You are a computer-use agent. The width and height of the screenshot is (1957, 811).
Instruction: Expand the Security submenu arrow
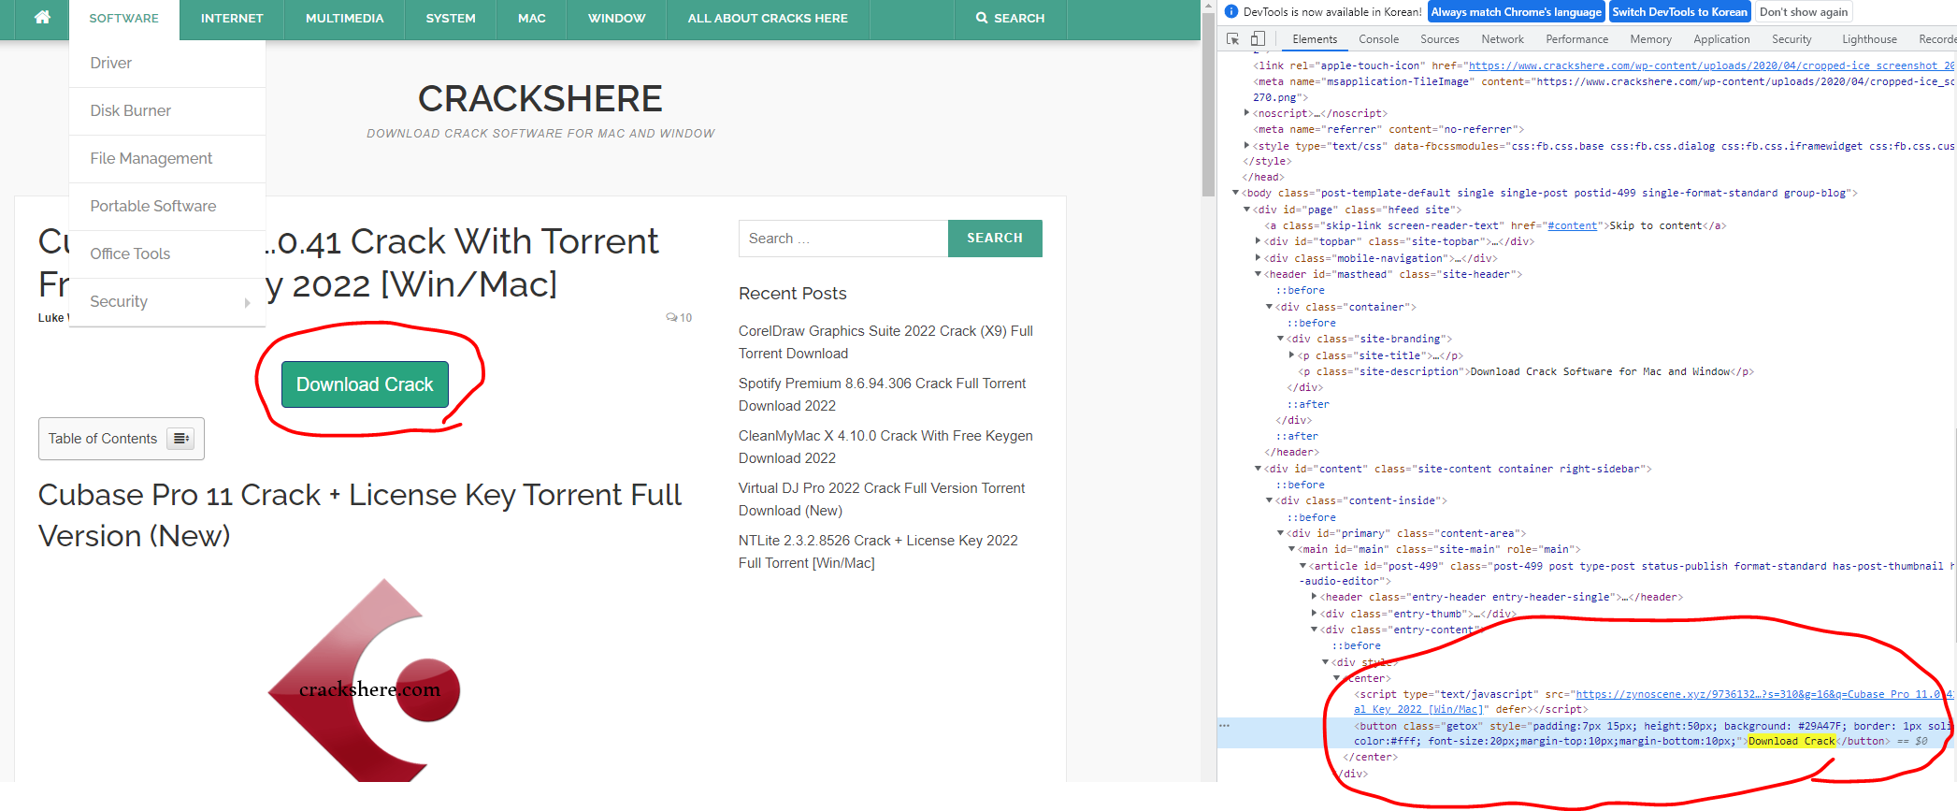247,302
